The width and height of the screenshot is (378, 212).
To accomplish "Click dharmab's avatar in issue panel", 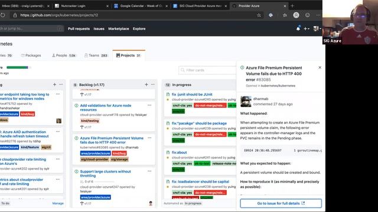I will click(x=246, y=101).
